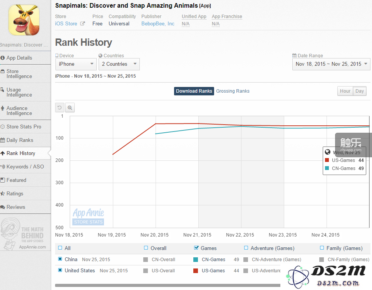Open Keywords / ASO page
The width and height of the screenshot is (372, 290).
(x=25, y=167)
